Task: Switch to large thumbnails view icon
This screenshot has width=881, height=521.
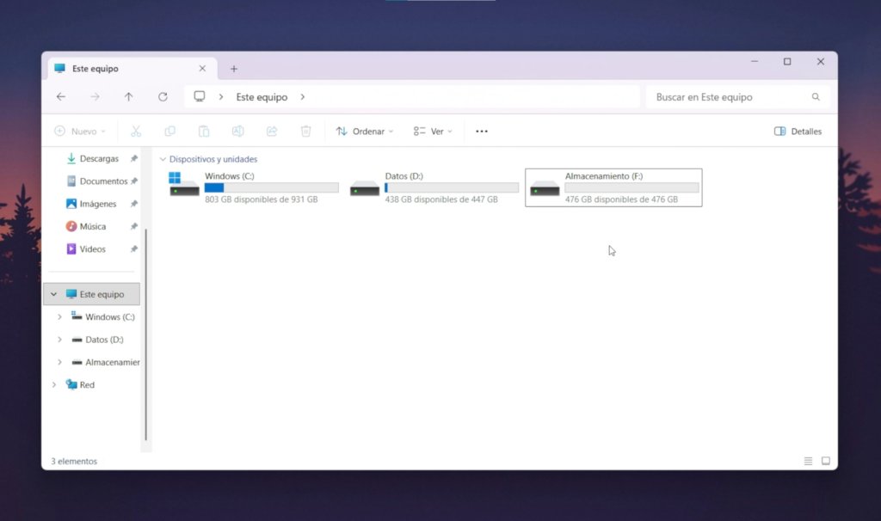Action: (x=826, y=461)
